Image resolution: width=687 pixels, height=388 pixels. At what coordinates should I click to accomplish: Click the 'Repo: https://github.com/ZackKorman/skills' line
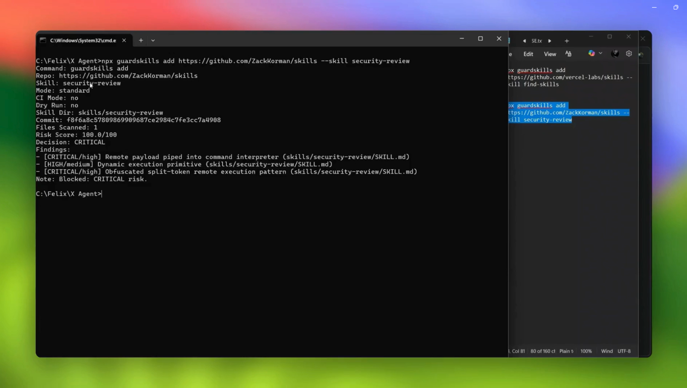pos(117,76)
